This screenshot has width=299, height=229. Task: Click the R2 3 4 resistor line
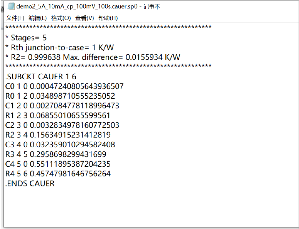[x=58, y=135]
